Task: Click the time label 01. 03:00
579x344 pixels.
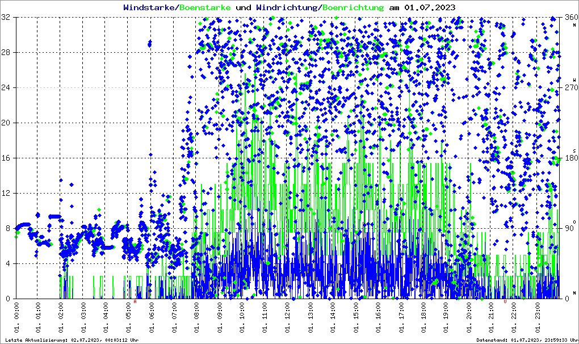Action: [84, 317]
